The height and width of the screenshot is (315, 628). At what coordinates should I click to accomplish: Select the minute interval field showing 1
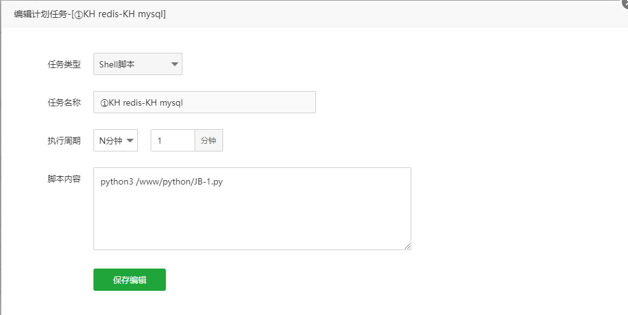coord(173,140)
